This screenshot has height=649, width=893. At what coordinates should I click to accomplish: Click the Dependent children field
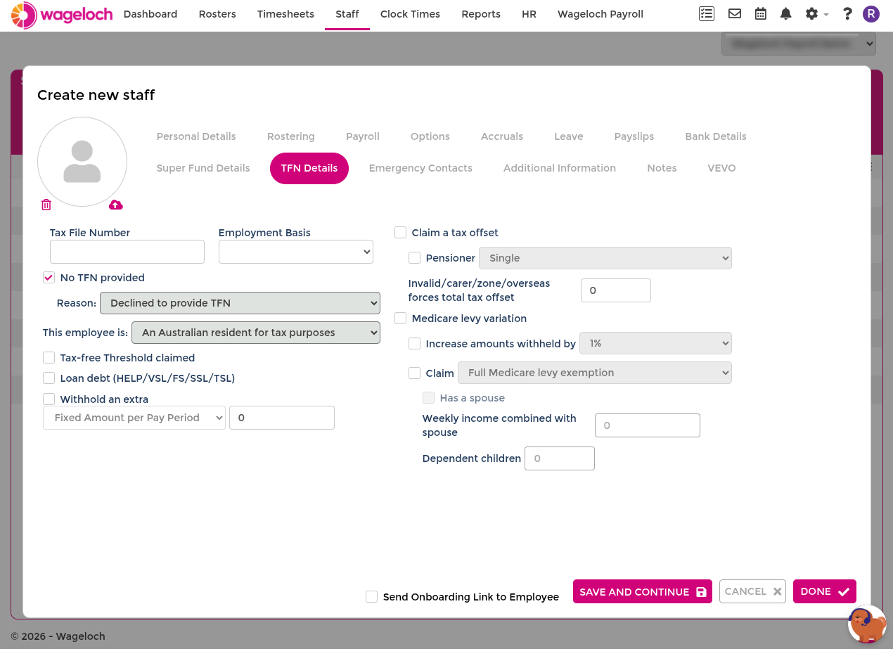(x=560, y=458)
